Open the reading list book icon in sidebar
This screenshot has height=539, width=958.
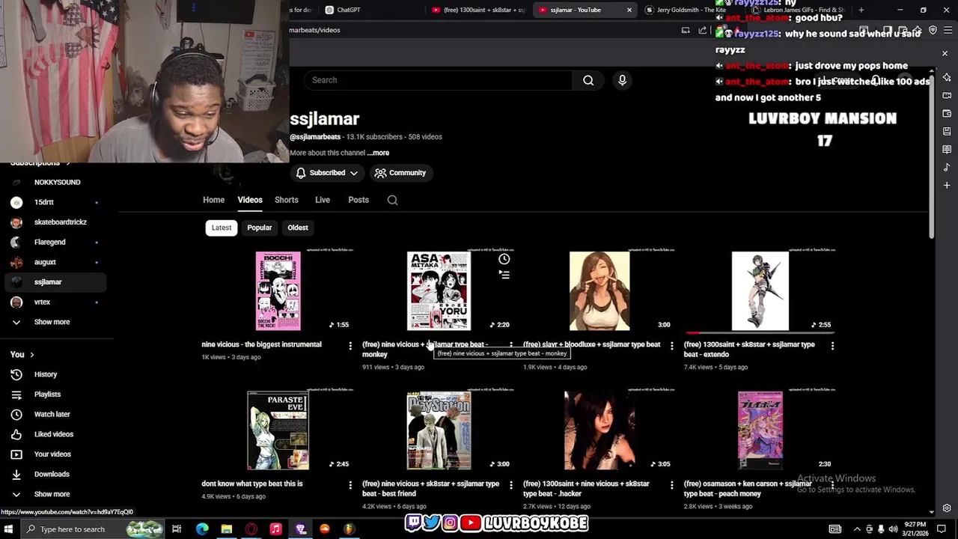[947, 150]
